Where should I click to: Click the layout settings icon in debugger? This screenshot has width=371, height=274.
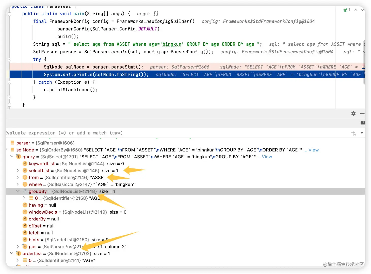point(363,123)
